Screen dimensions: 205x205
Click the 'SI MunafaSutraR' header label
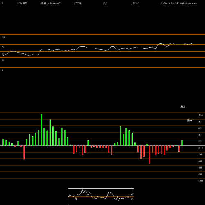pyautogui.click(x=50, y=3)
